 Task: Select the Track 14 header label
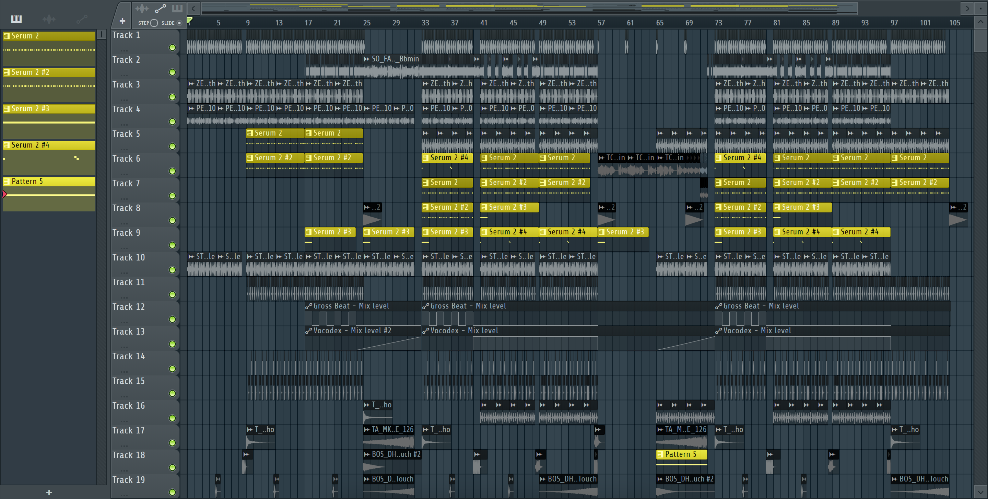[129, 356]
